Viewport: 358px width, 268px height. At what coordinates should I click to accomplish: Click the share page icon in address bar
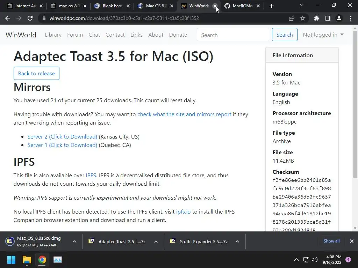tap(292, 18)
